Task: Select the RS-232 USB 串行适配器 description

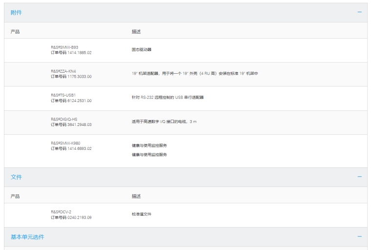Action: (167, 98)
